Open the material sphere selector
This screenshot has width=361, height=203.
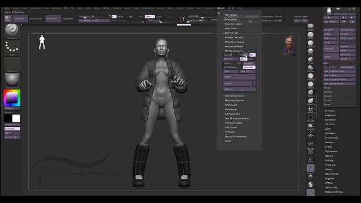point(12,80)
